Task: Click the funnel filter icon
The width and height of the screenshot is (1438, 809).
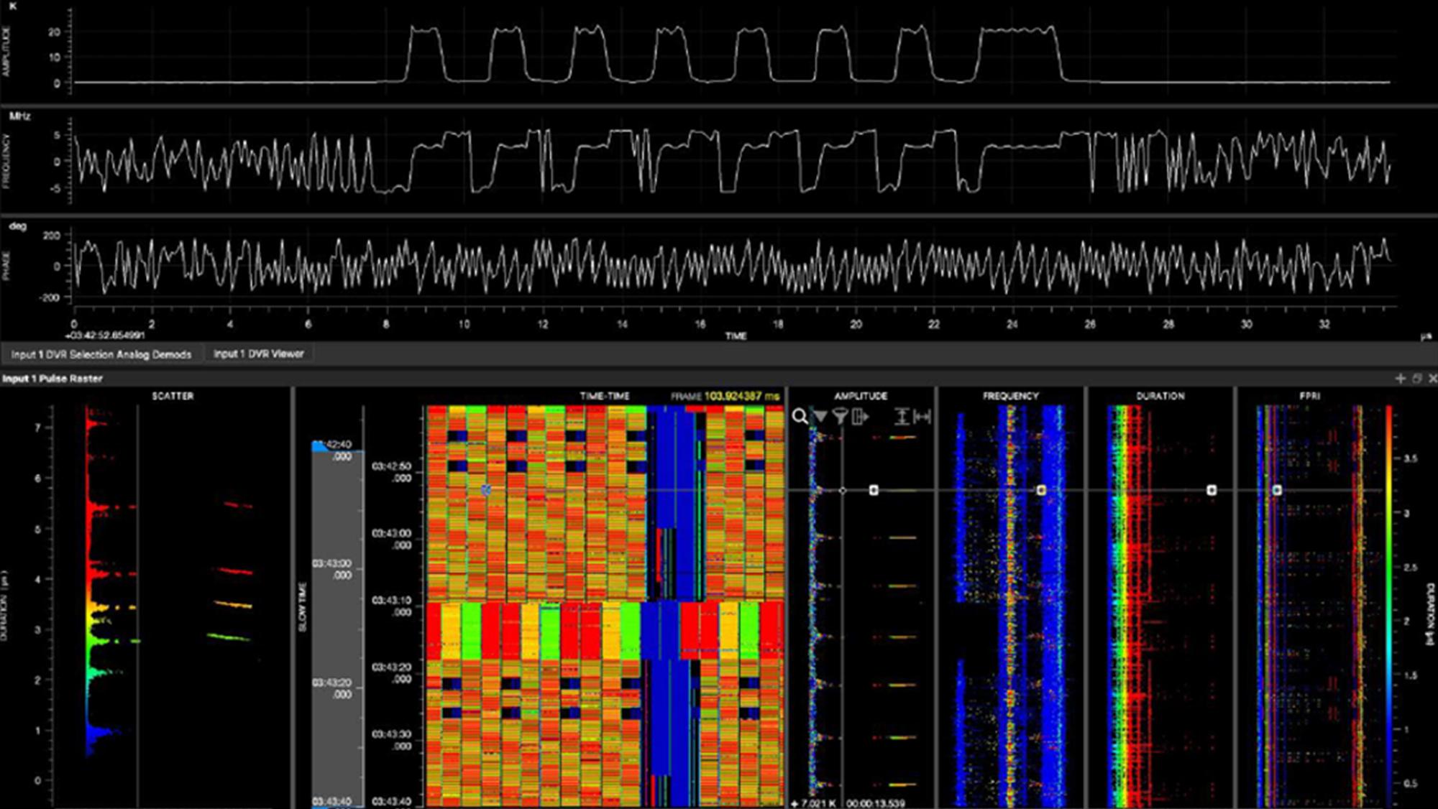Action: (839, 416)
